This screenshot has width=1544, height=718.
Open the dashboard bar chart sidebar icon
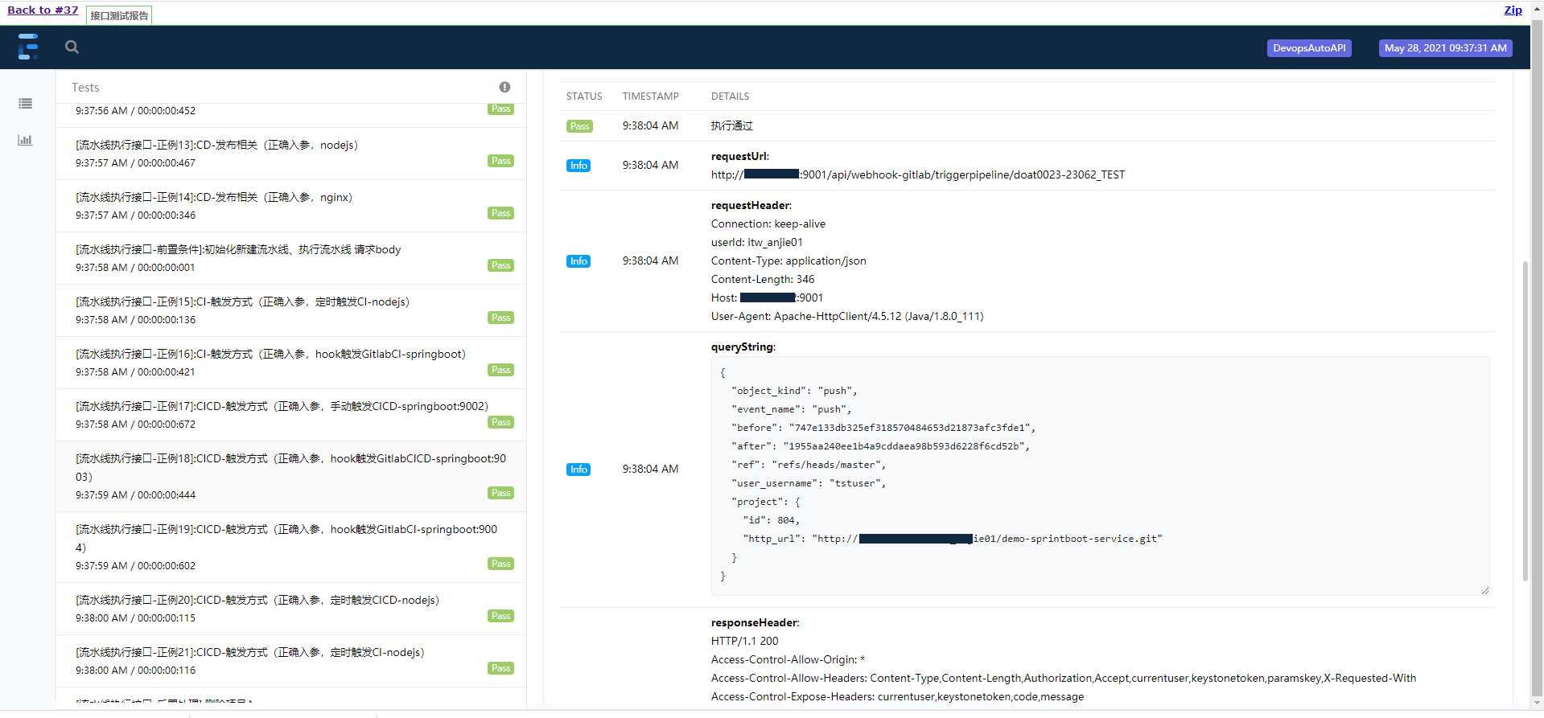[x=26, y=140]
